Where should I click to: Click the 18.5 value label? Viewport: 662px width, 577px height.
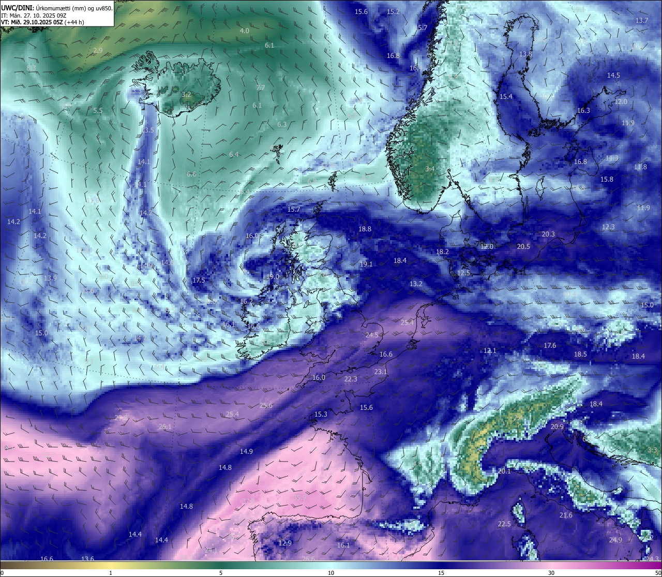click(x=580, y=354)
